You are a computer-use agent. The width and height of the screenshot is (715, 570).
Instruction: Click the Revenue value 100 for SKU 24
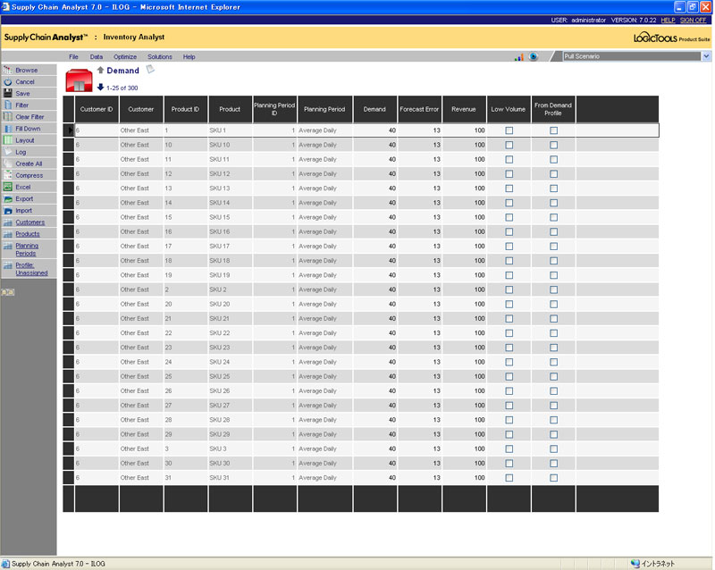479,362
